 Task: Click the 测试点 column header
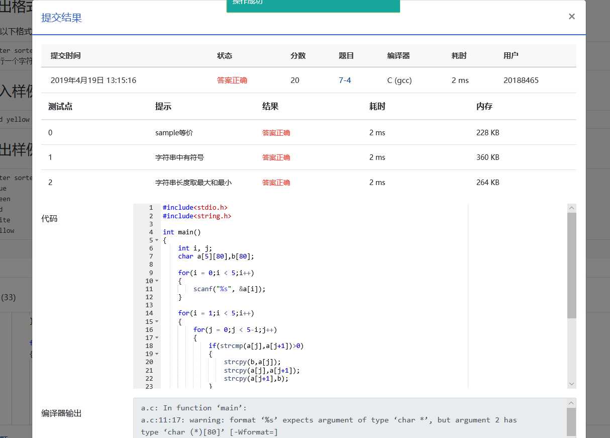click(60, 107)
